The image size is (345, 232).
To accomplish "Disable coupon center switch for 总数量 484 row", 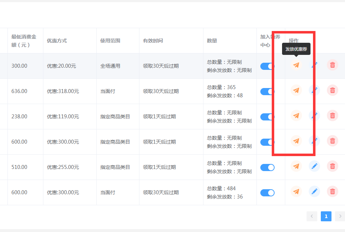I will [x=267, y=193].
